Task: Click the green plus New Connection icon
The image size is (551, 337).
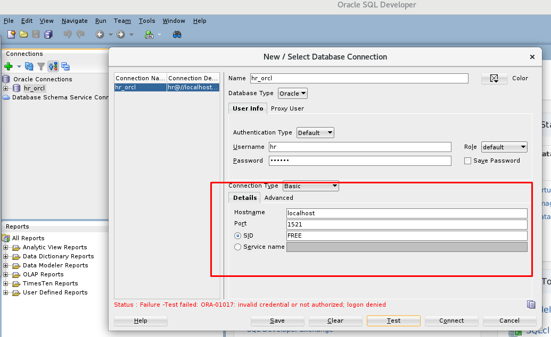Action: pyautogui.click(x=9, y=66)
